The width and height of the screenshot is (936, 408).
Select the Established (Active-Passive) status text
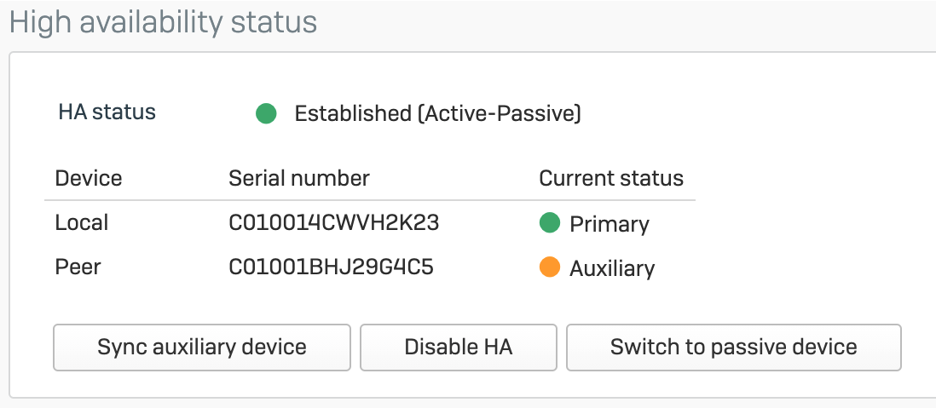coord(437,113)
